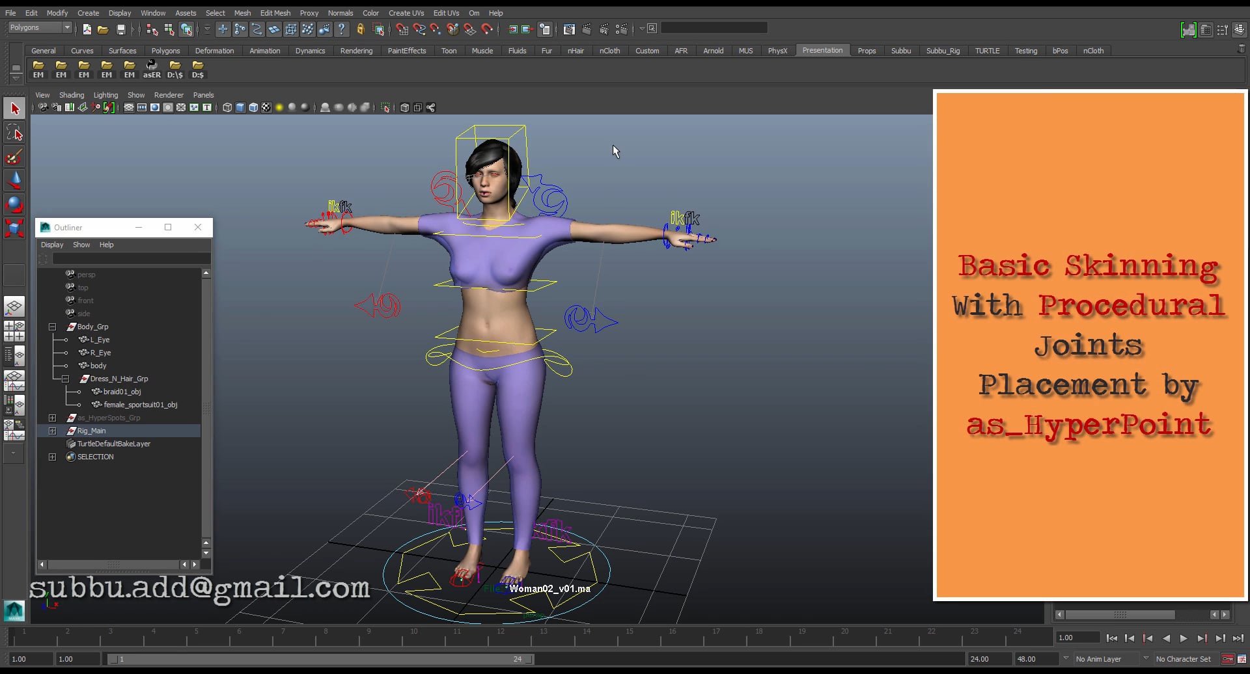Open a scene with the folder icon
Viewport: 1250px width, 674px height.
[x=103, y=29]
